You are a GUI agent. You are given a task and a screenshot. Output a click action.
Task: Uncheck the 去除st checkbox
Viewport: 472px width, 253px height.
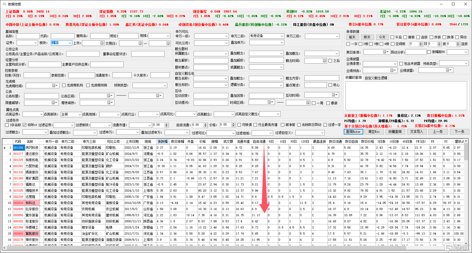[25, 125]
